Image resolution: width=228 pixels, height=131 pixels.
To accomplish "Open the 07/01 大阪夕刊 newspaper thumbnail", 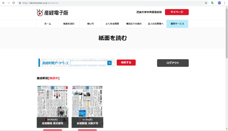I will click(x=87, y=107).
